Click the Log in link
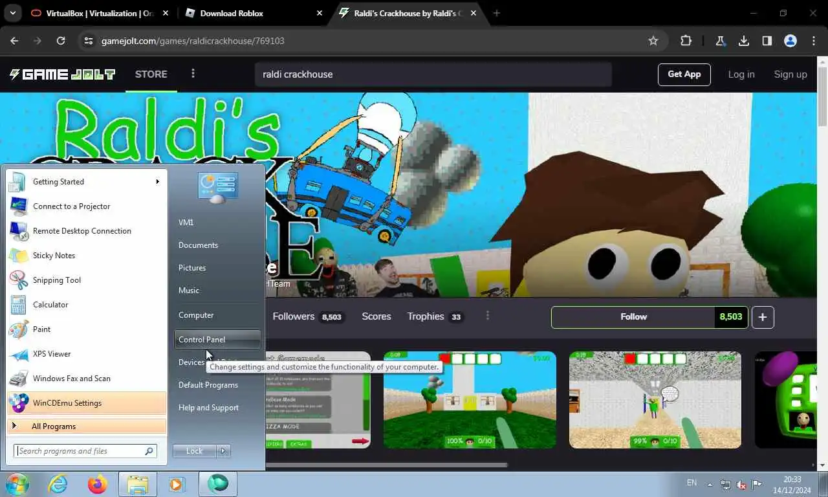Image resolution: width=828 pixels, height=497 pixels. [741, 74]
